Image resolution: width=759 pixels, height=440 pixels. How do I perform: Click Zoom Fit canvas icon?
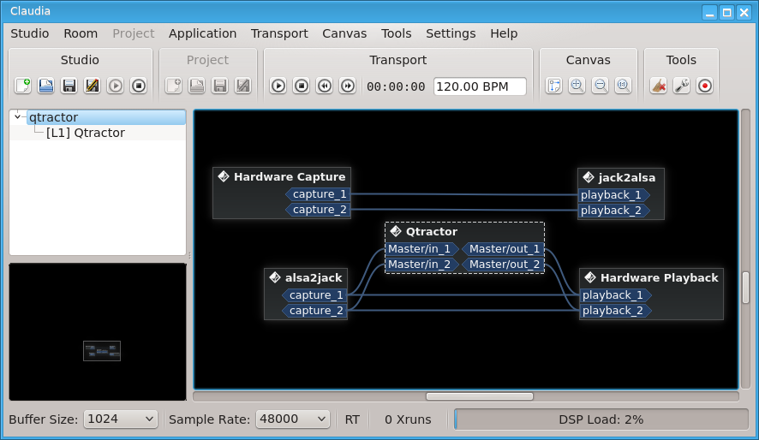coord(623,86)
